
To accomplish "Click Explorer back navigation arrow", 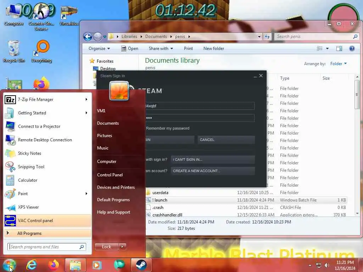I will pyautogui.click(x=88, y=36).
